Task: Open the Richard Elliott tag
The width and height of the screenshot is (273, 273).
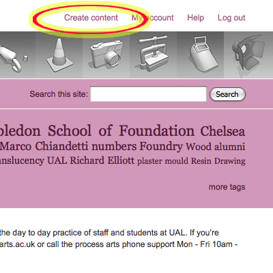Action: click(x=102, y=160)
